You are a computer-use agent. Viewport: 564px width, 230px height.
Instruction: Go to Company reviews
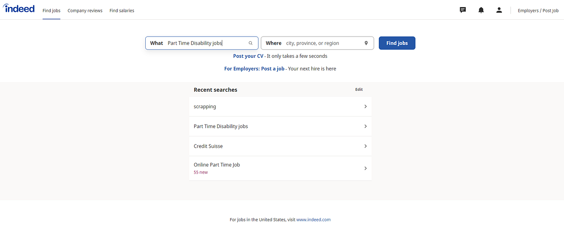coord(85,10)
